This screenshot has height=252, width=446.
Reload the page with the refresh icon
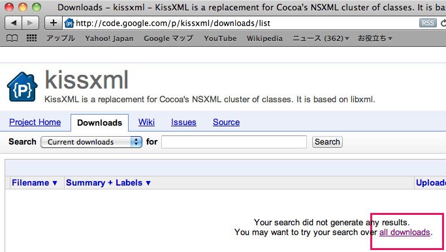(x=443, y=23)
